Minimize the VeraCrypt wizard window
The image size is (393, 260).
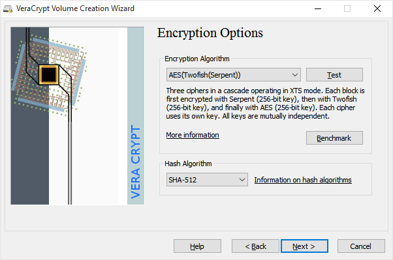click(x=318, y=8)
